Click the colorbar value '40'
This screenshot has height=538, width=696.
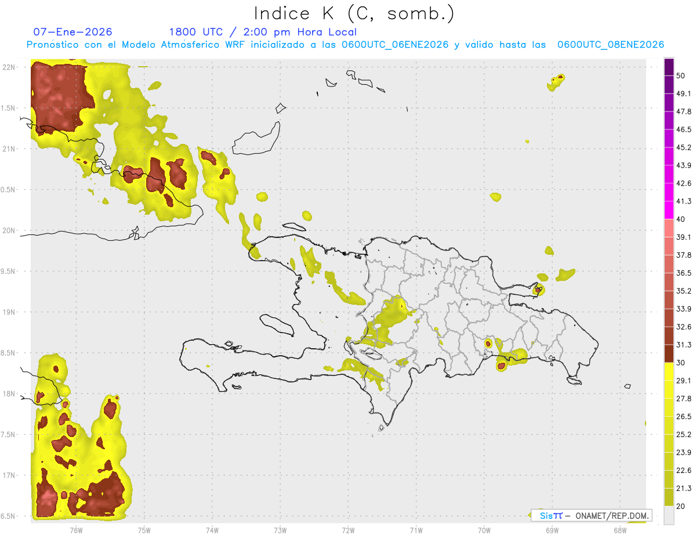[x=681, y=219]
